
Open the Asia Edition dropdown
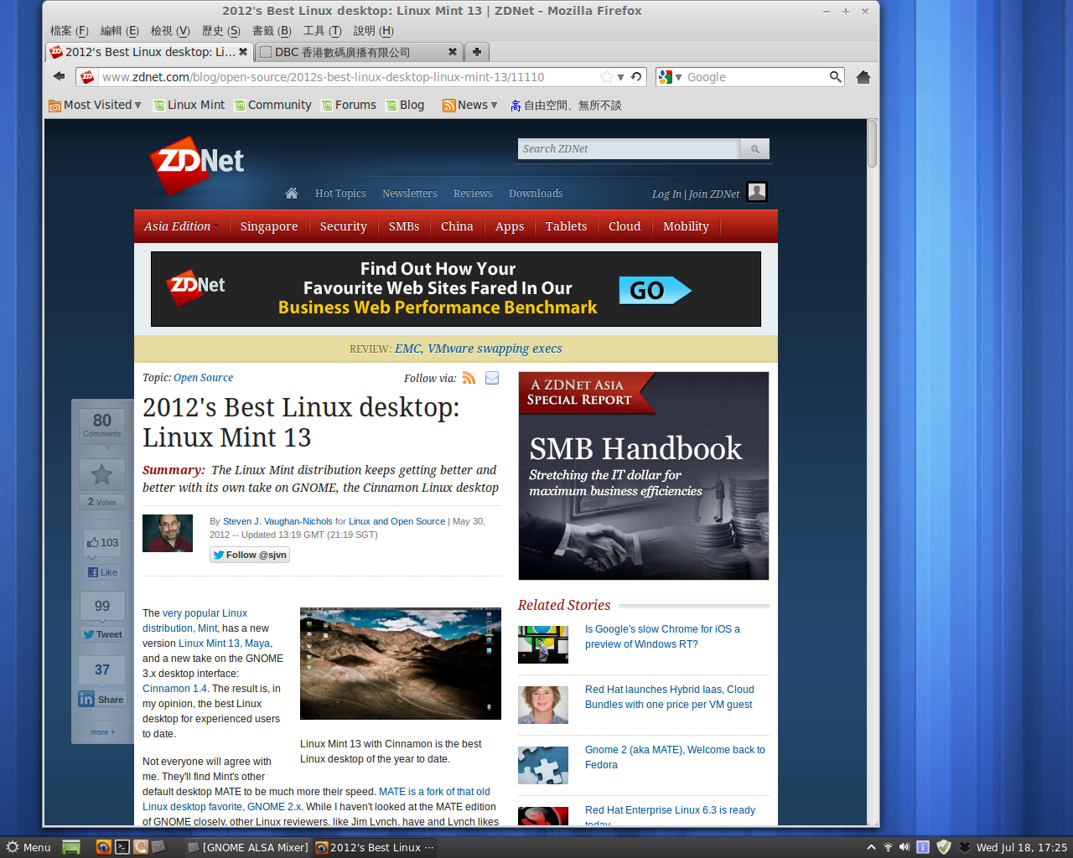pyautogui.click(x=181, y=226)
